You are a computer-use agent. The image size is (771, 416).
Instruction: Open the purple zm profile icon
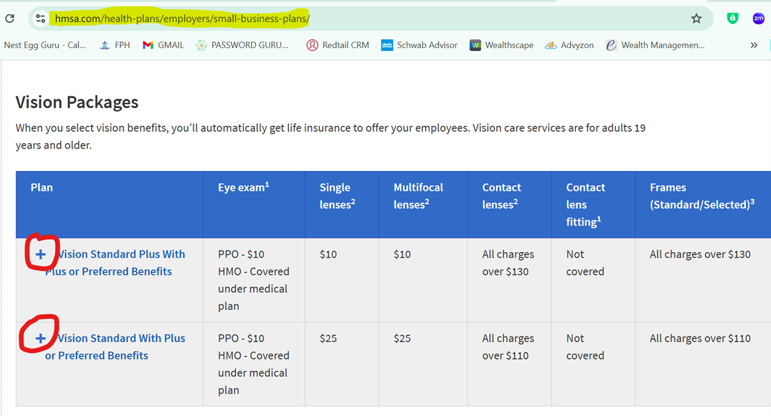tap(759, 19)
